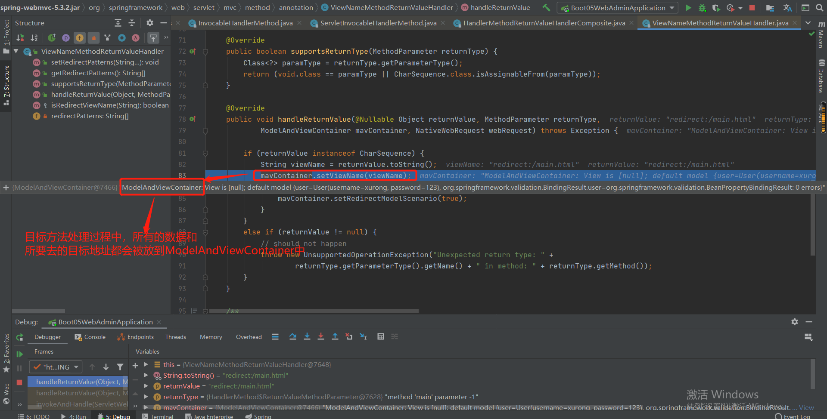
Task: Toggle Sort Alphabetically in Structure
Action: coord(34,38)
